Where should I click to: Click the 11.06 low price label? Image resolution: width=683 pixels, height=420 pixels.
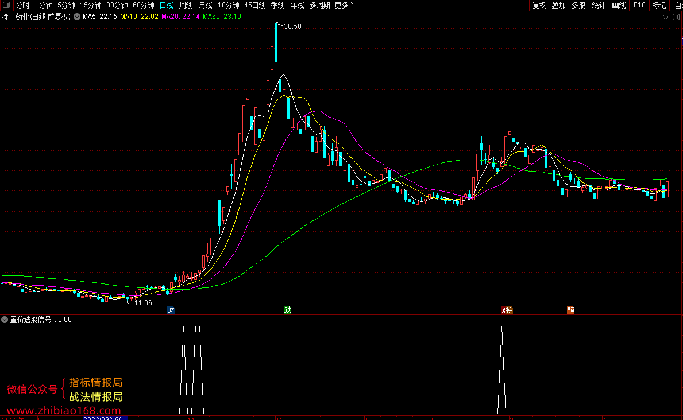click(x=143, y=303)
